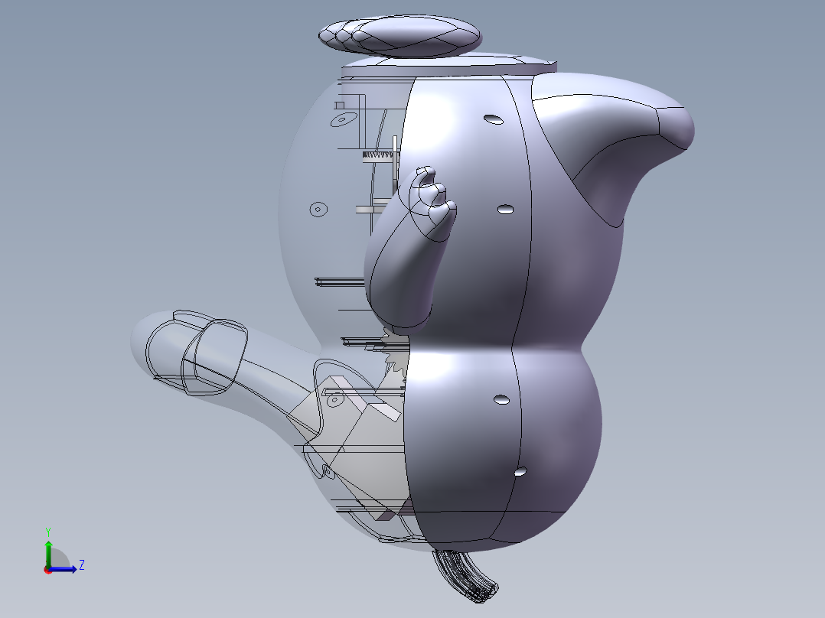Click the coiled spring inside the transparent shell
Screen dimensions: 825x618
click(377, 156)
